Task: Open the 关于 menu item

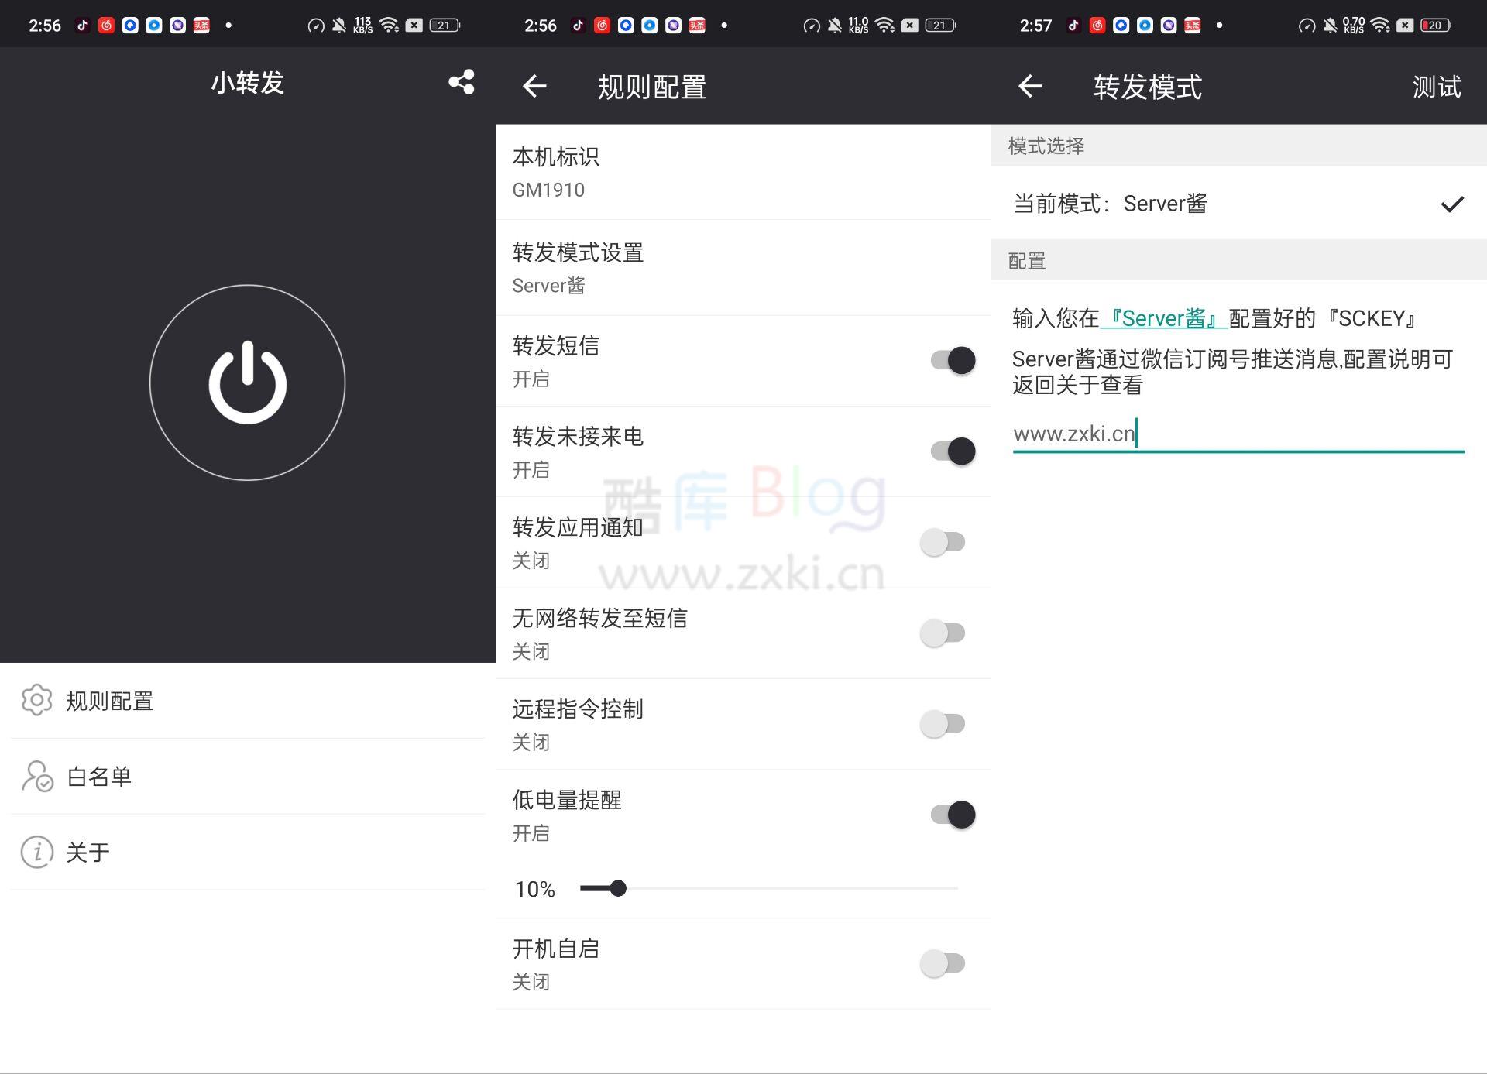Action: [x=87, y=852]
